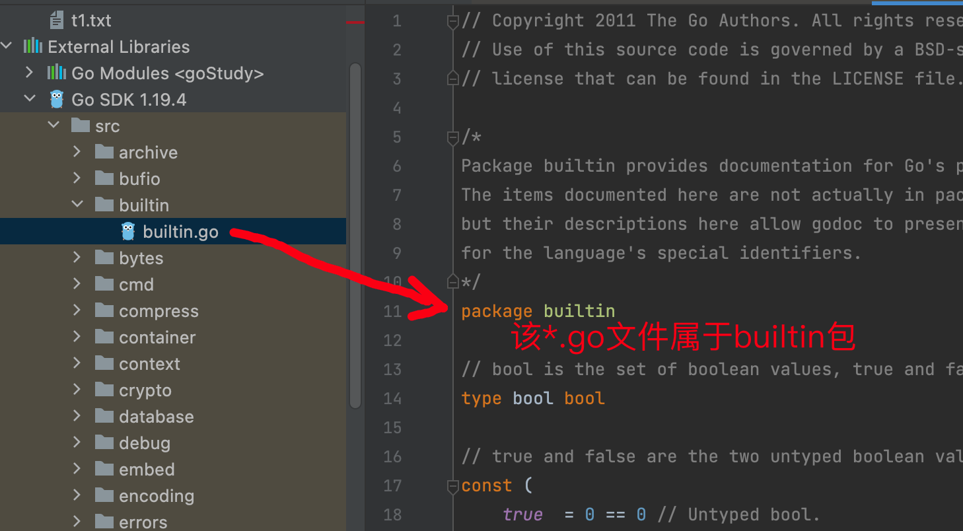Open the t1.txt file

(x=91, y=20)
